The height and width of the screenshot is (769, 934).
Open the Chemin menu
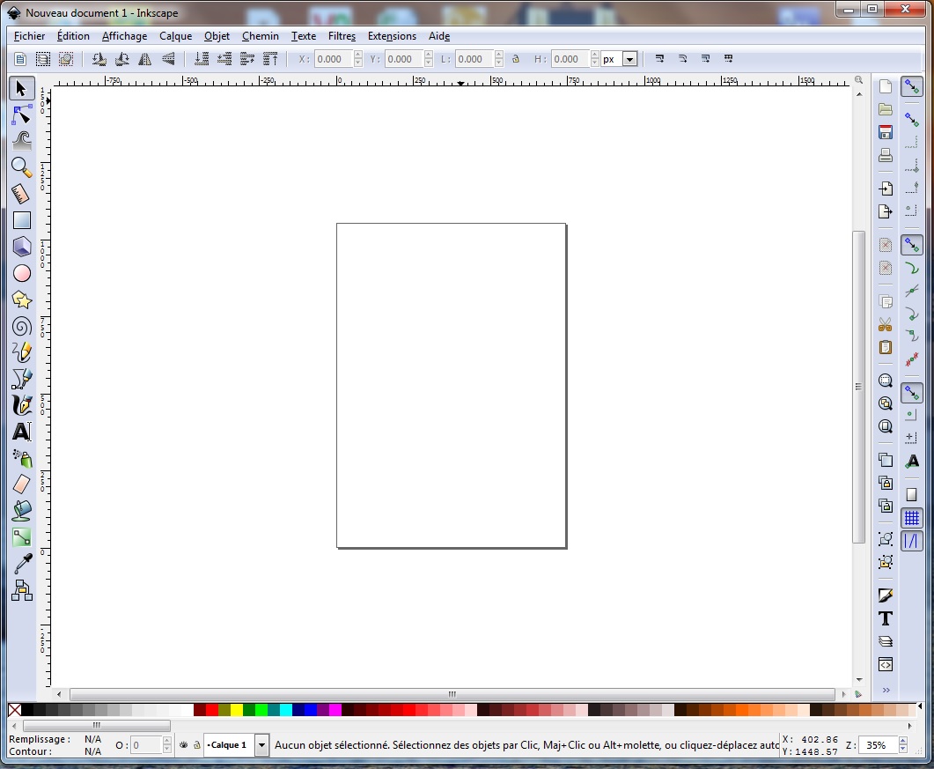pos(261,36)
